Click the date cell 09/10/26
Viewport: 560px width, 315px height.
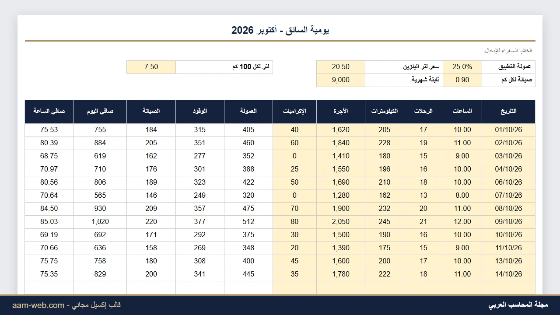click(x=508, y=222)
